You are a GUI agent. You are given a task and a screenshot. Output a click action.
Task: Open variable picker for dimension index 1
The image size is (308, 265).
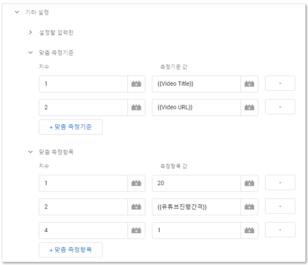[136, 84]
